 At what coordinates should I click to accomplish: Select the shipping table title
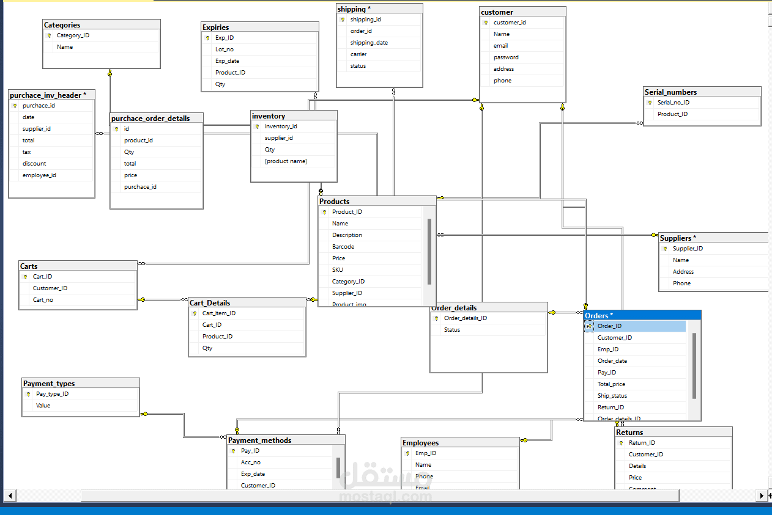pyautogui.click(x=379, y=9)
